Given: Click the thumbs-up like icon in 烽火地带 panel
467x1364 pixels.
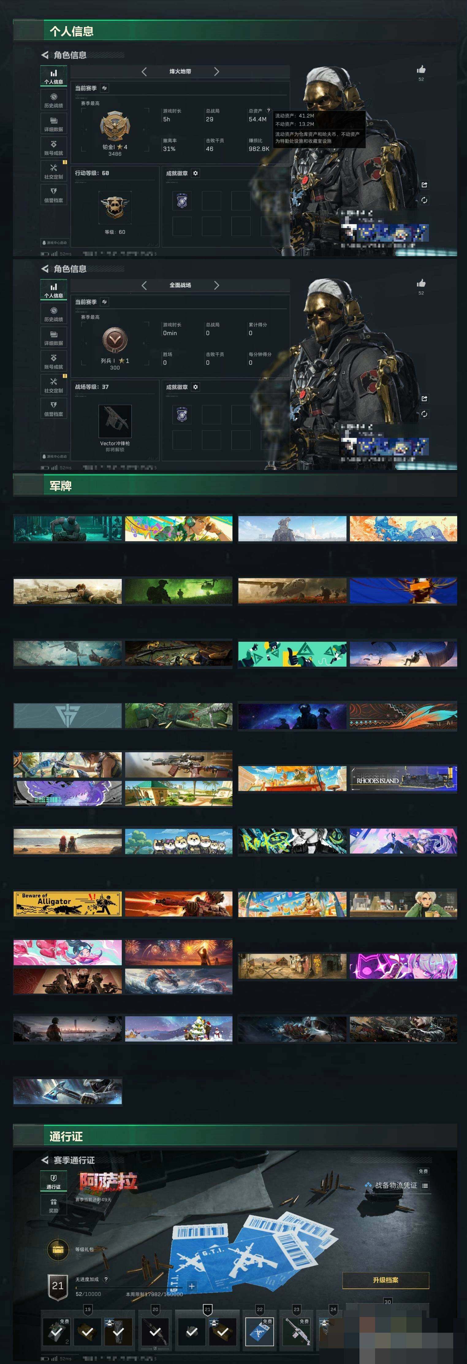Looking at the screenshot, I should pos(421,69).
